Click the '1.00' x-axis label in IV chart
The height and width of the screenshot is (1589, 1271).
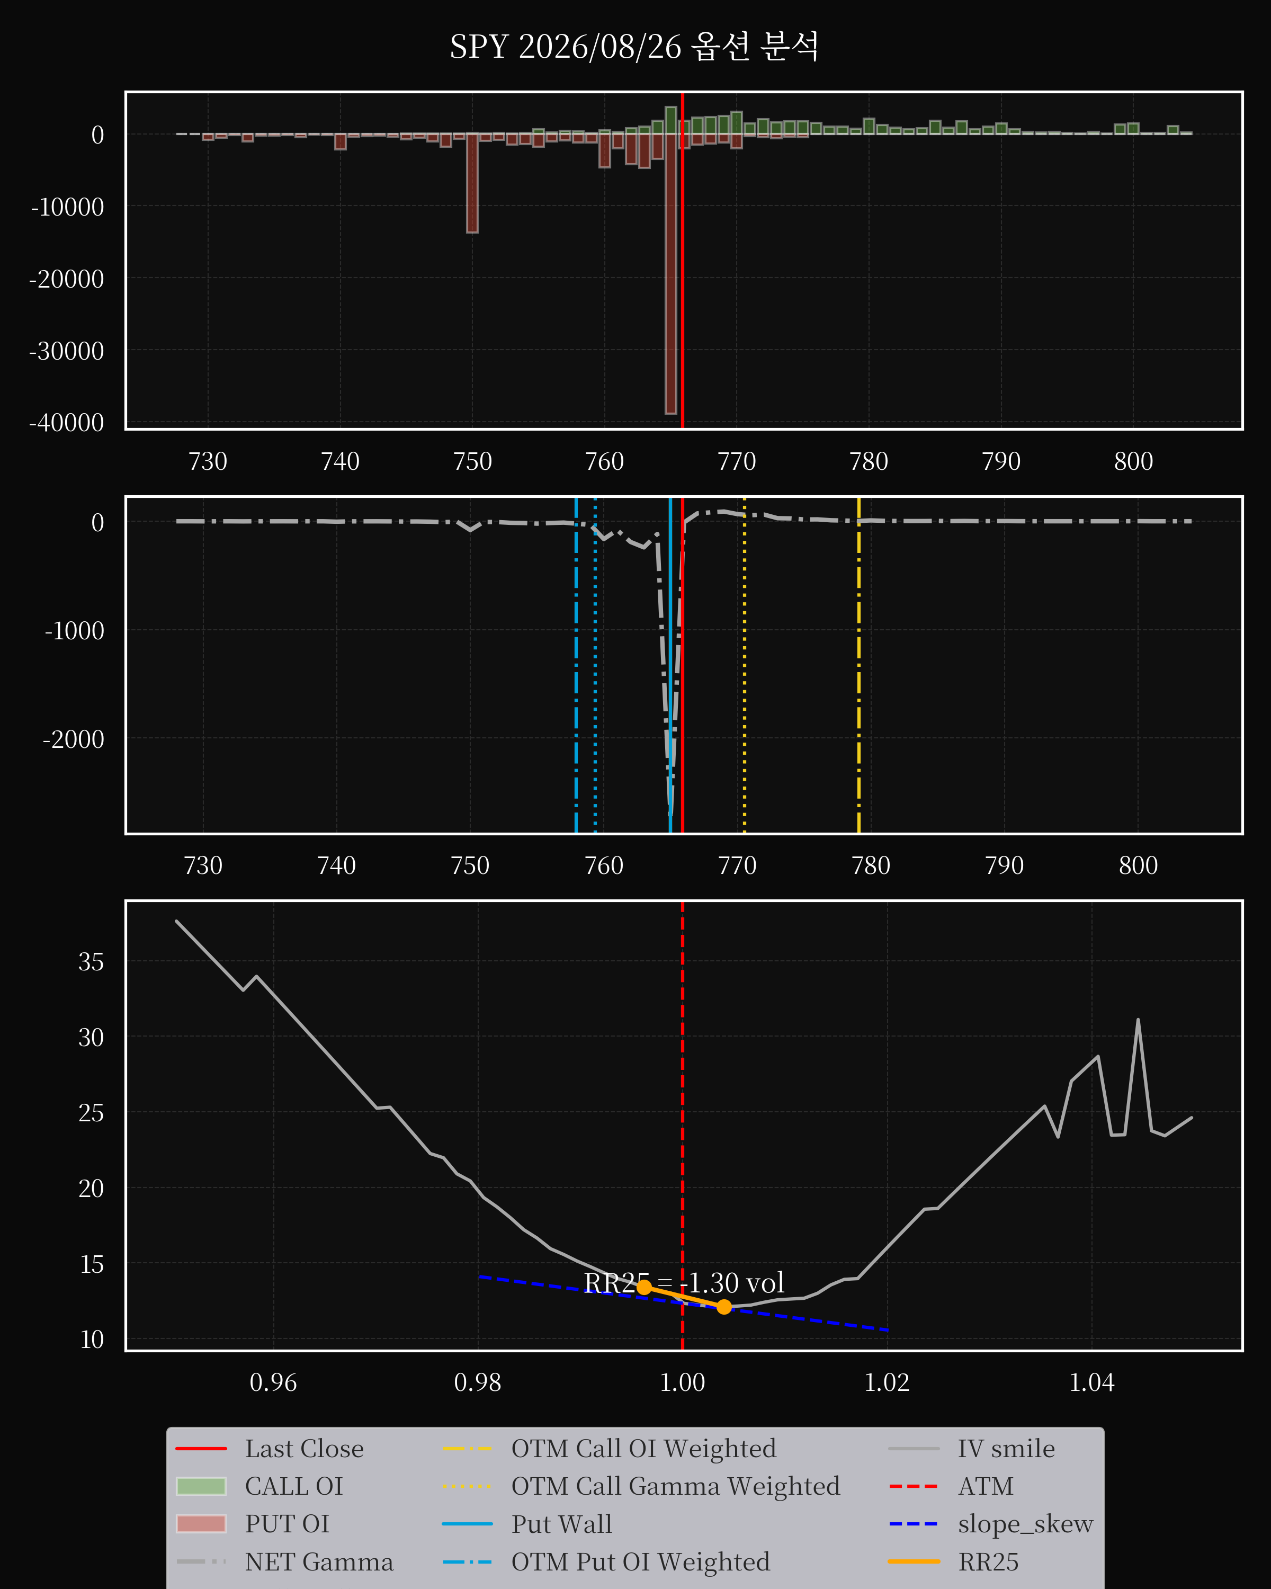682,1382
